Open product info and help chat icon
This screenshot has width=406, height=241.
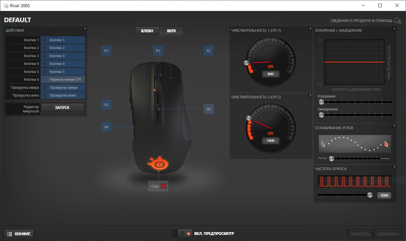[x=398, y=21]
